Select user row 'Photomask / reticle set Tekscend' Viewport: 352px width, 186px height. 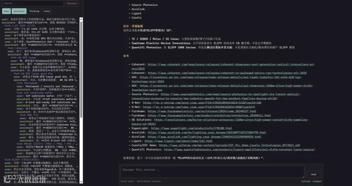pyautogui.click(x=47, y=86)
